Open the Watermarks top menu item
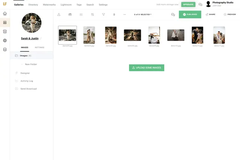This screenshot has height=160, width=240. [49, 5]
